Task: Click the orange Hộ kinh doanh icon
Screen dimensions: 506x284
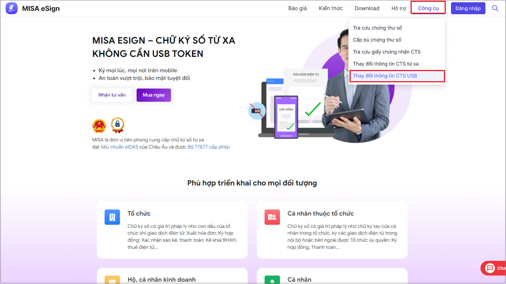Action: pyautogui.click(x=112, y=280)
